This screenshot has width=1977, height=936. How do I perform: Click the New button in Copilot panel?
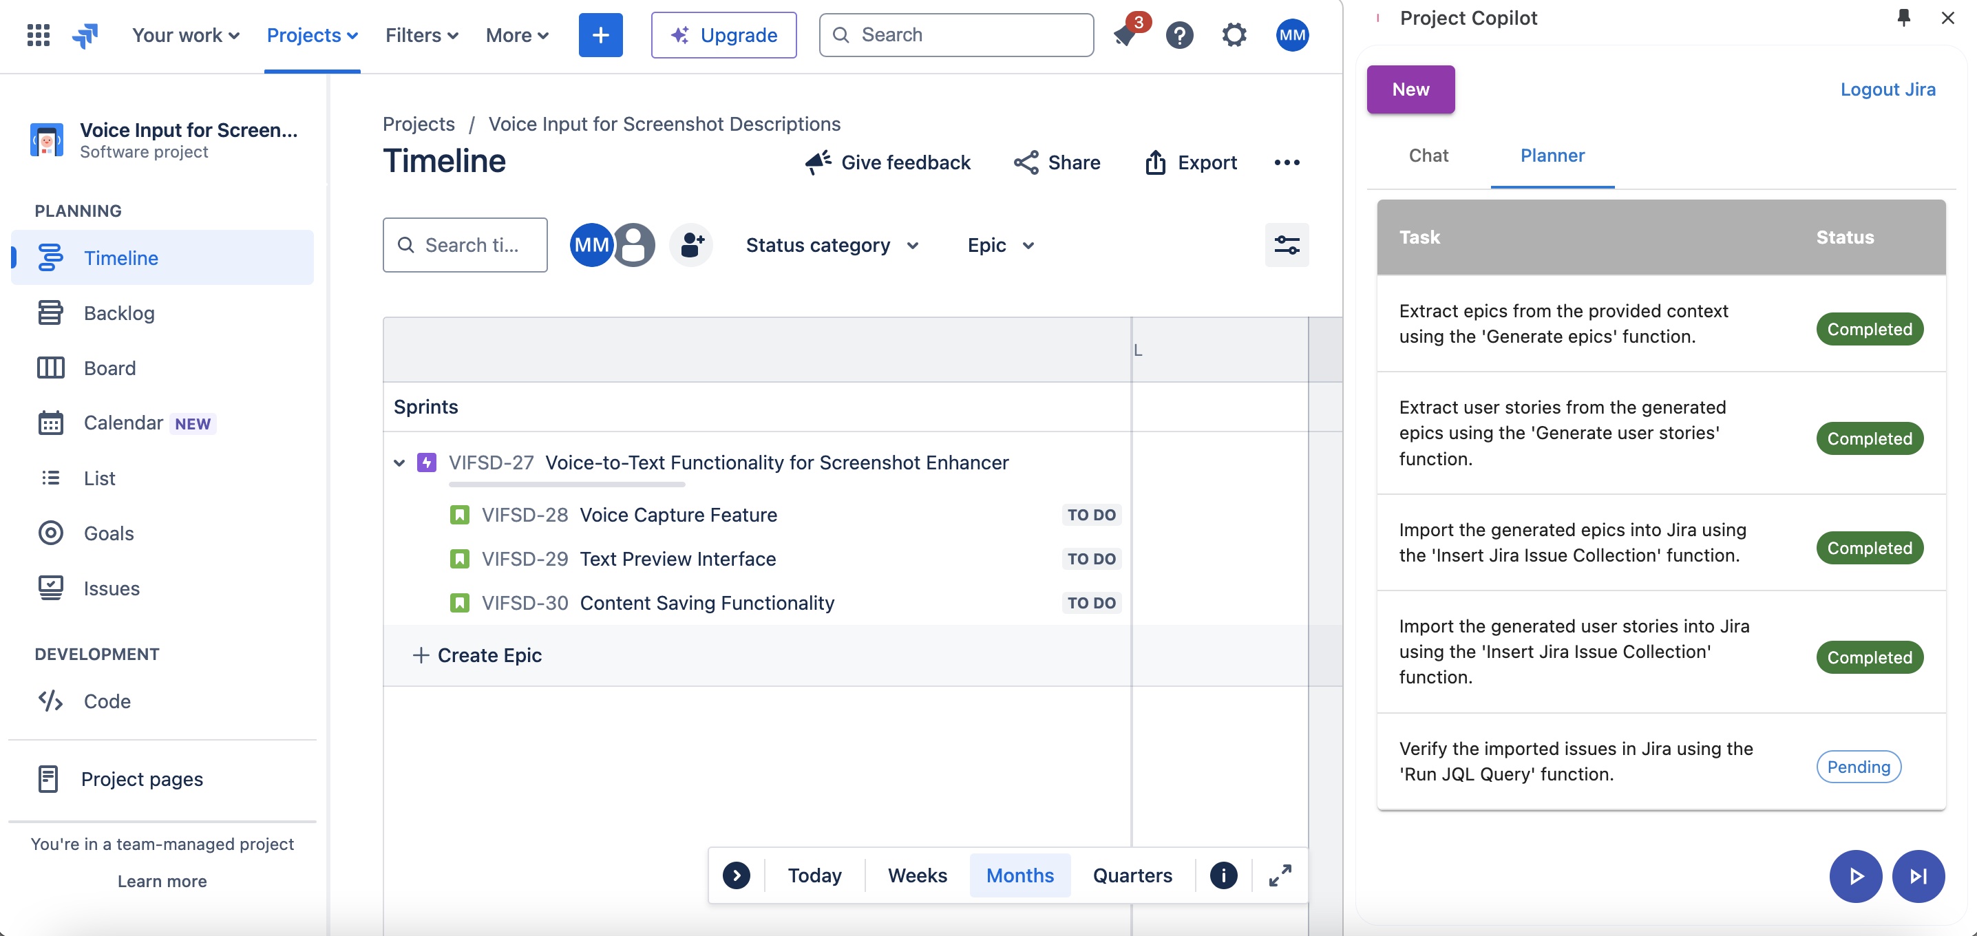point(1410,88)
